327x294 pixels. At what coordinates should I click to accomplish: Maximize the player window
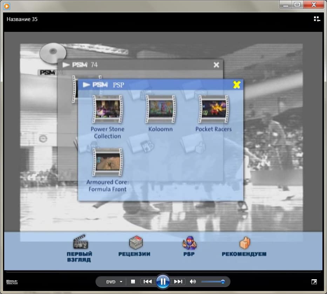point(297,5)
